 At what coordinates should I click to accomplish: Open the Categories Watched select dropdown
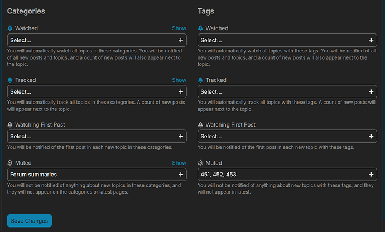tap(97, 40)
